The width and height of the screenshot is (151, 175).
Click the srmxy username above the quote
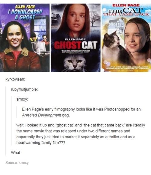(22, 99)
